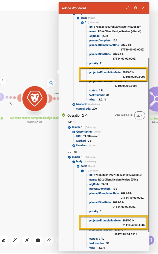Click the gauge speed icon in toolbar
This screenshot has height=254, width=158.
[49, 240]
